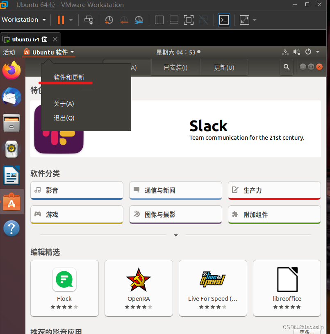Show or hide the VMware library sidebar
Screen dimensions: 330x334
[x=159, y=20]
